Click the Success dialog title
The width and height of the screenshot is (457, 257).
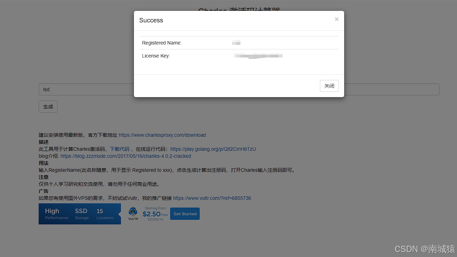[151, 20]
